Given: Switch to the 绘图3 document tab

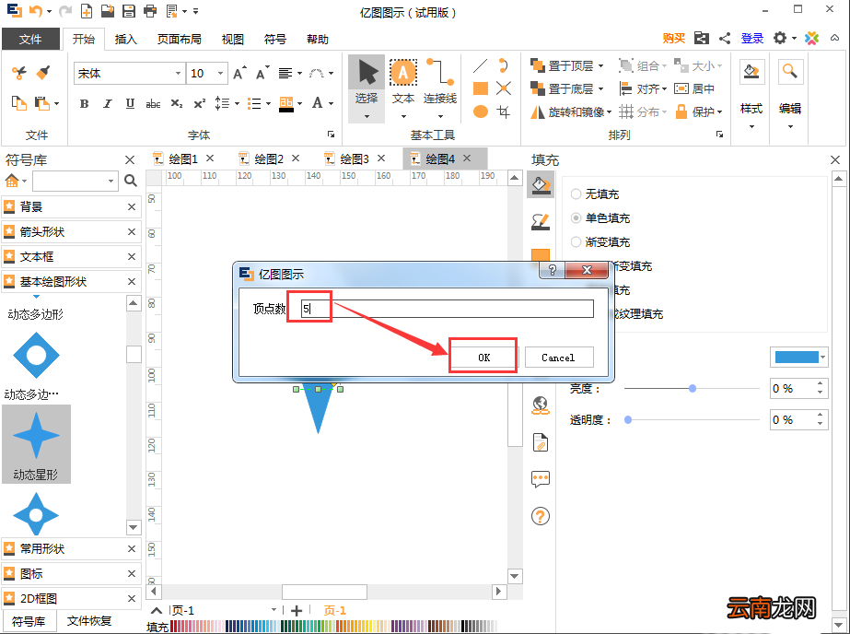Looking at the screenshot, I should [355, 158].
